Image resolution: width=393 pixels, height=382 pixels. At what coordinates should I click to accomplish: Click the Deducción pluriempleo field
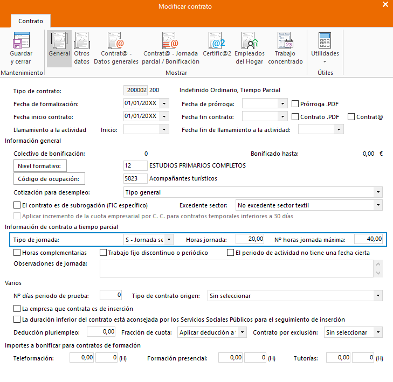pyautogui.click(x=101, y=332)
